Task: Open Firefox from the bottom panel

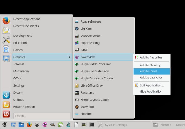Action: [x=29, y=125]
